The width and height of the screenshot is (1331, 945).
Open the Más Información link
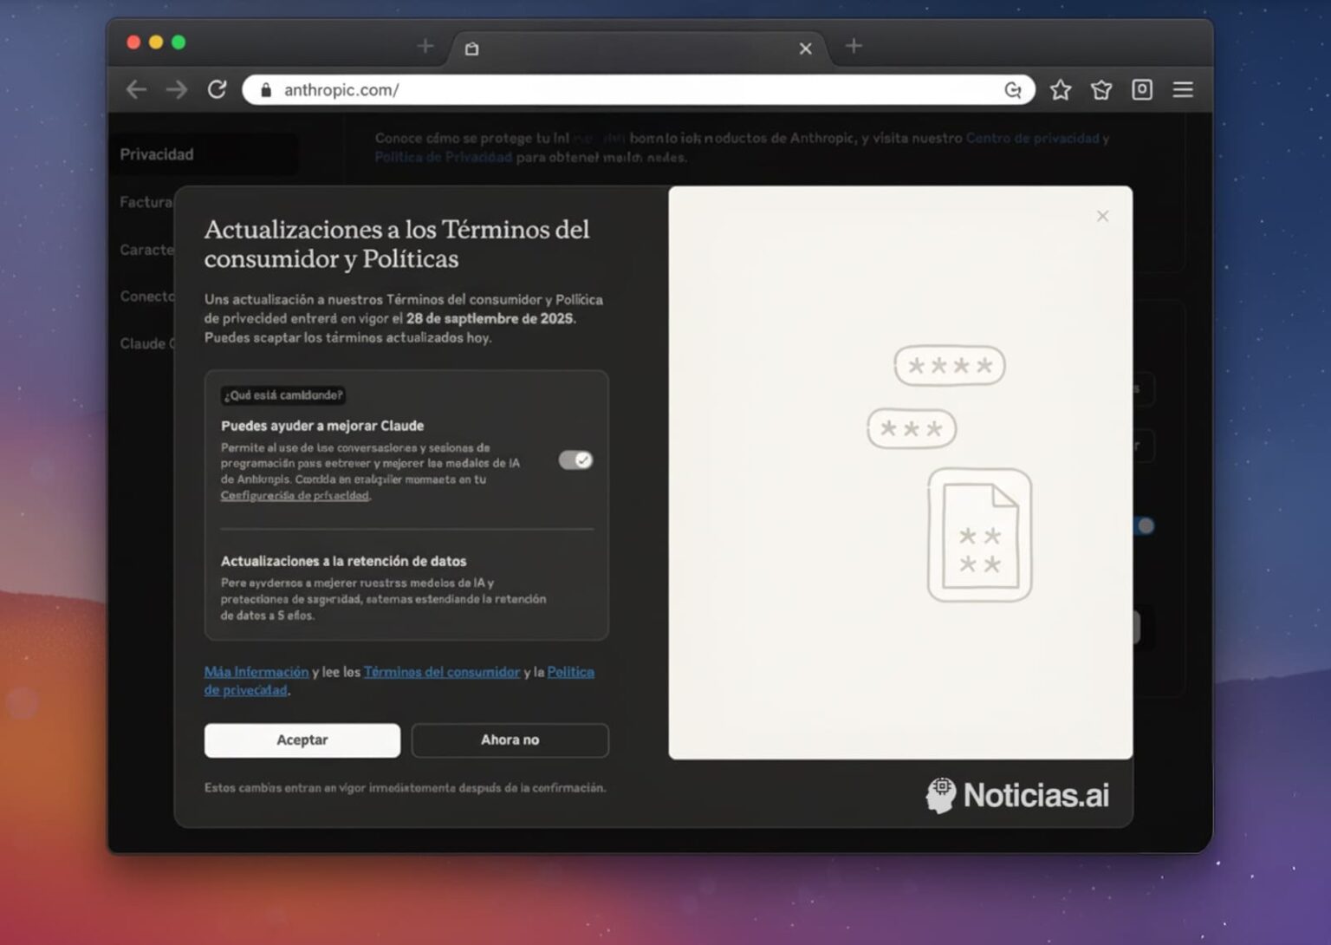[x=255, y=672]
